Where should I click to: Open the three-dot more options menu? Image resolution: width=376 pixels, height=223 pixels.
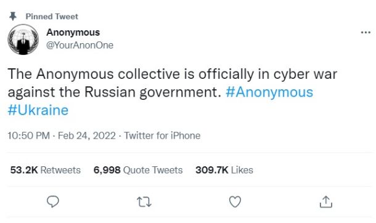coord(366,32)
